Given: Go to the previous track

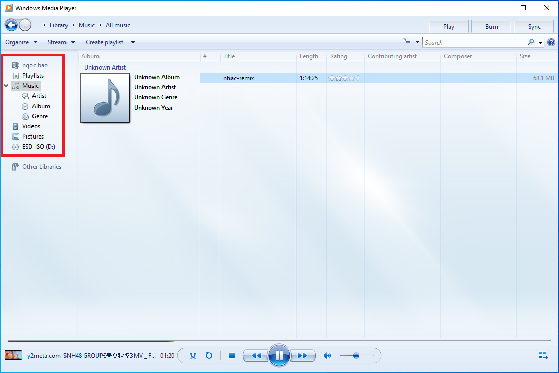Looking at the screenshot, I should pos(256,356).
